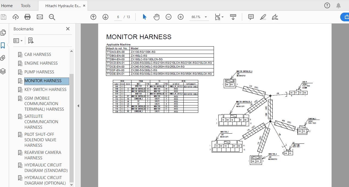Click the MONITOR HARNESS page heading
The width and height of the screenshot is (349, 187).
pos(139,37)
